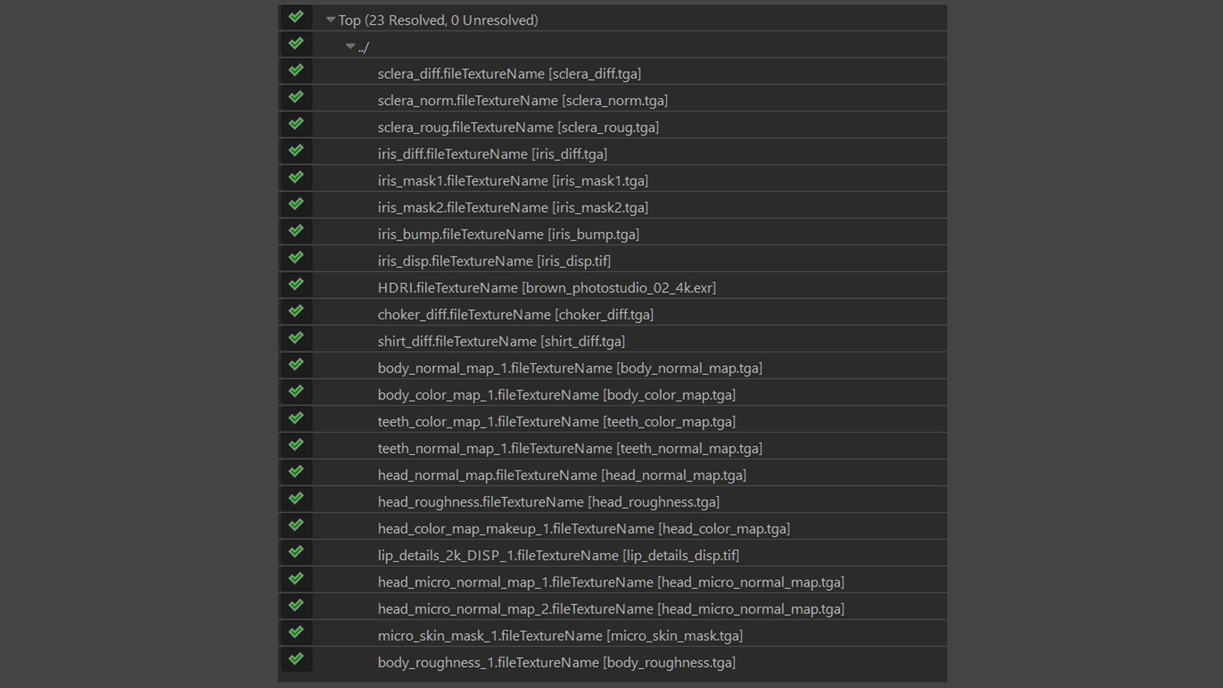The width and height of the screenshot is (1223, 688).
Task: Click green checkmark beside head_roughness.fileTextureName
Action: click(296, 498)
